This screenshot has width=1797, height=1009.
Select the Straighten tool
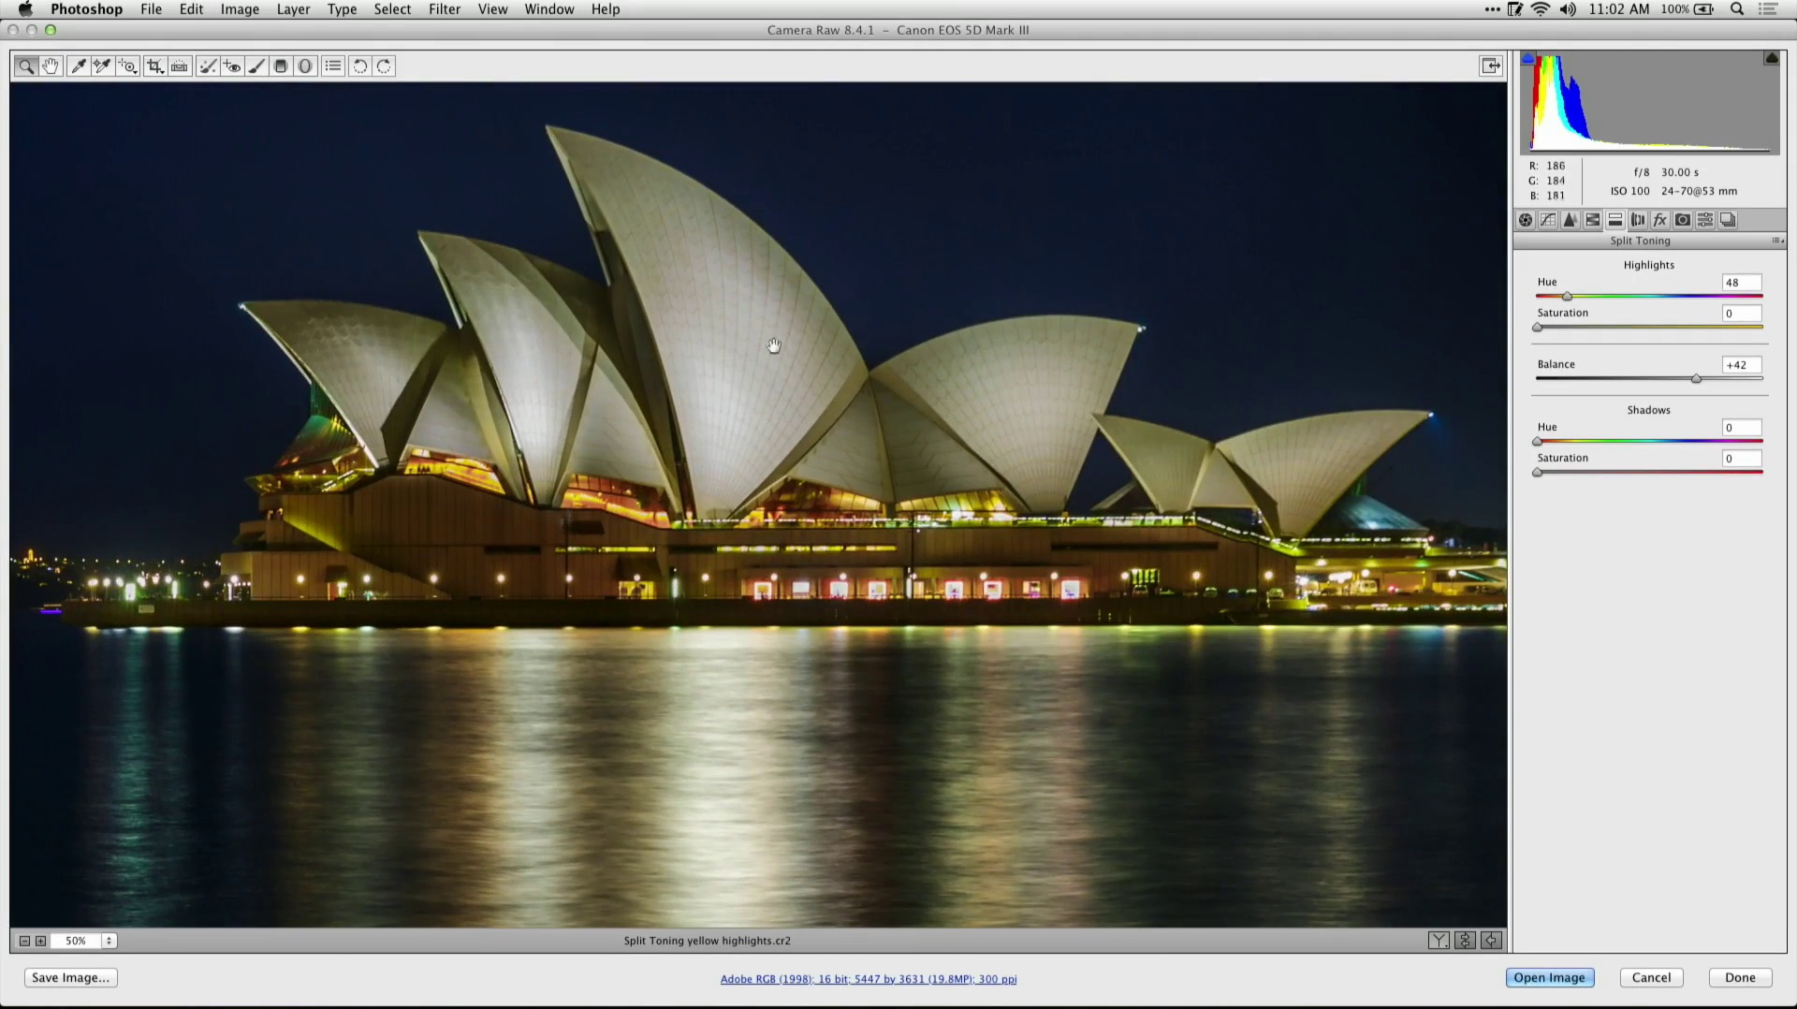(180, 66)
